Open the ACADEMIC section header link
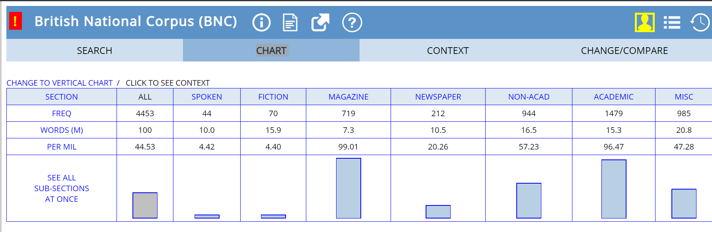Screen dimensions: 712x232 pos(613,97)
